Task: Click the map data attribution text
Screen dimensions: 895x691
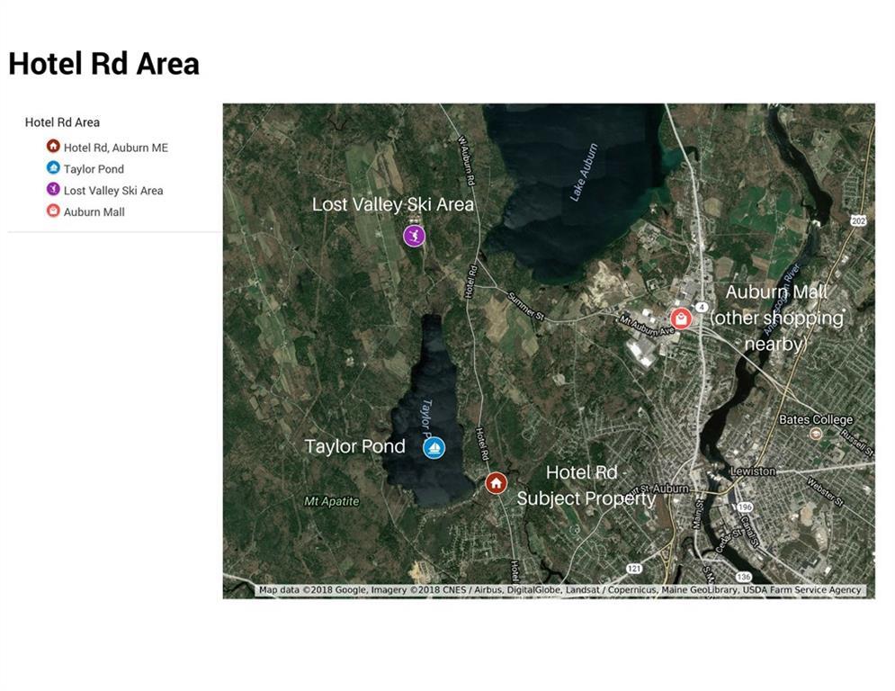Action: coord(560,589)
